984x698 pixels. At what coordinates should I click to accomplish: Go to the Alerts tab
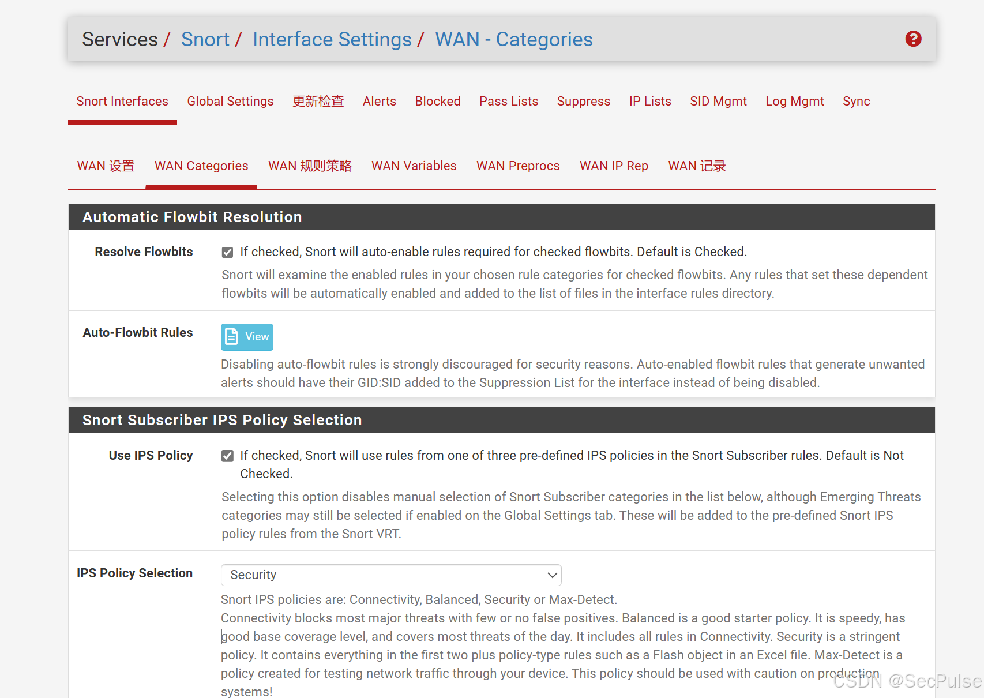coord(380,102)
